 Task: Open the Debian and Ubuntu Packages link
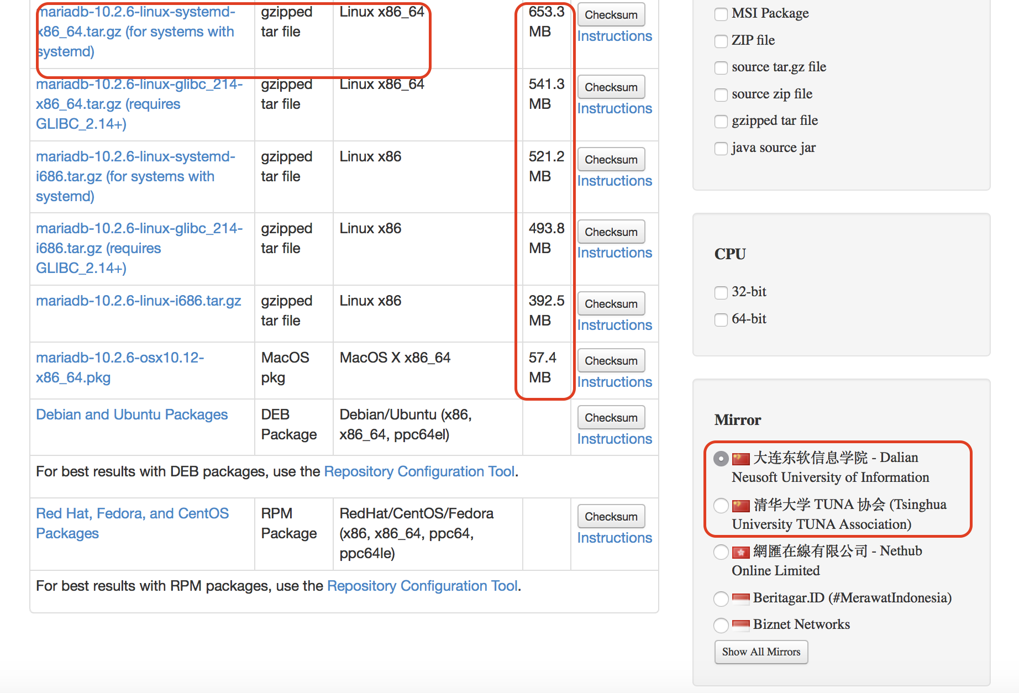point(132,415)
